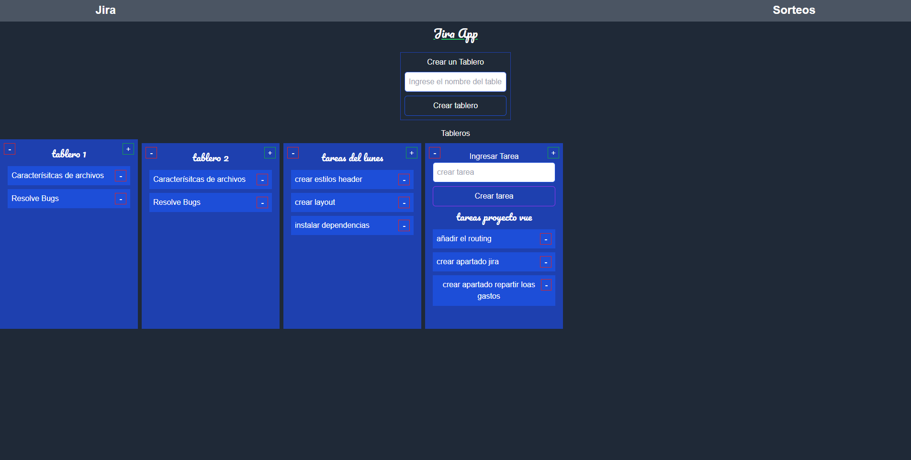Click the 'tareas del lunes' title
Screen dimensions: 911x460
coord(352,157)
